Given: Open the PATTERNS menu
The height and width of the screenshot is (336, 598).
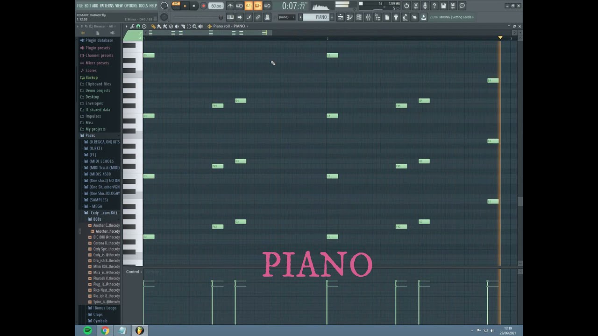Looking at the screenshot, I should click(107, 6).
